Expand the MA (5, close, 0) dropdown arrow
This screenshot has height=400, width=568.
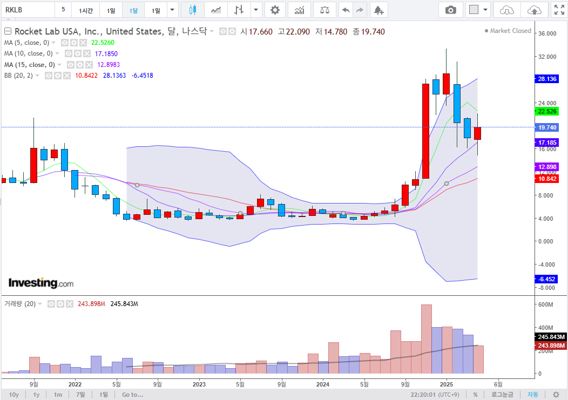[53, 43]
